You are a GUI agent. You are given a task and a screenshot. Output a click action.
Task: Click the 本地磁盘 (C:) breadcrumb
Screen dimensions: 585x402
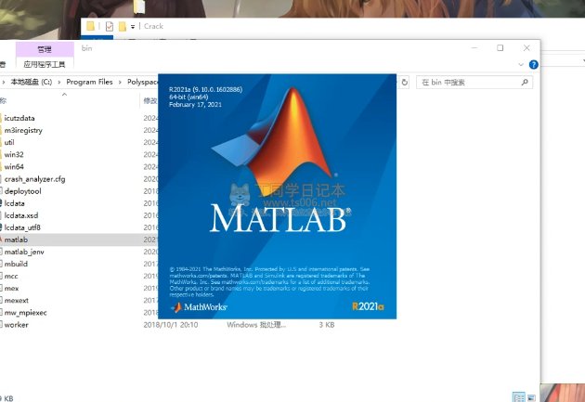32,82
